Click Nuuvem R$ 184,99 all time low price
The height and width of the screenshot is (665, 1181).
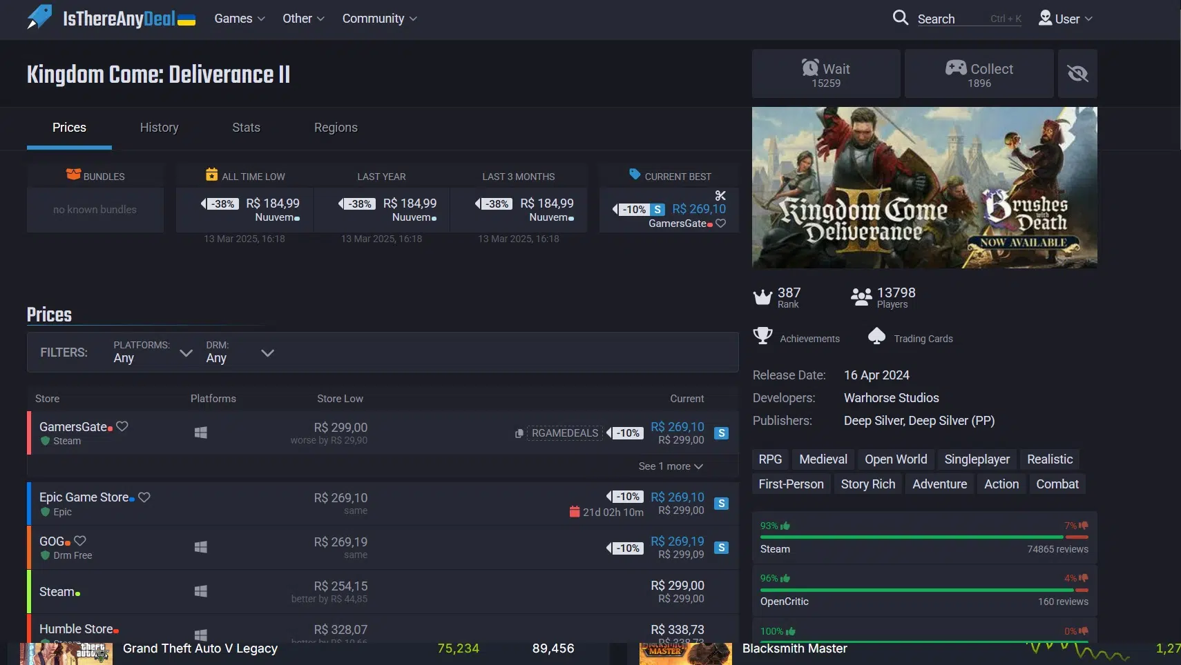point(273,204)
